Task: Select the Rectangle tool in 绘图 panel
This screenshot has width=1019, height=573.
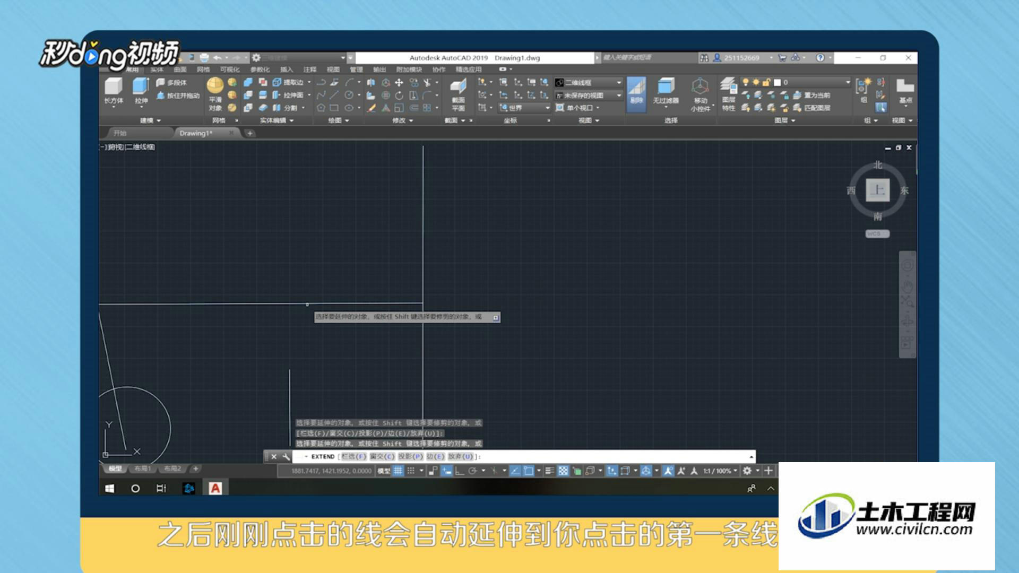Action: 334,108
